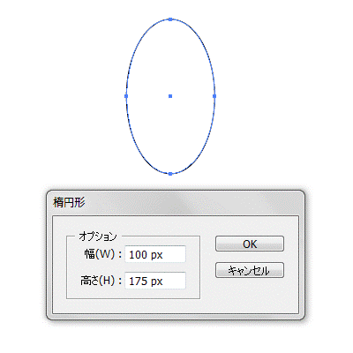Select the top anchor point of the ellipse
Viewport: 353px width, 353px height.
click(170, 19)
